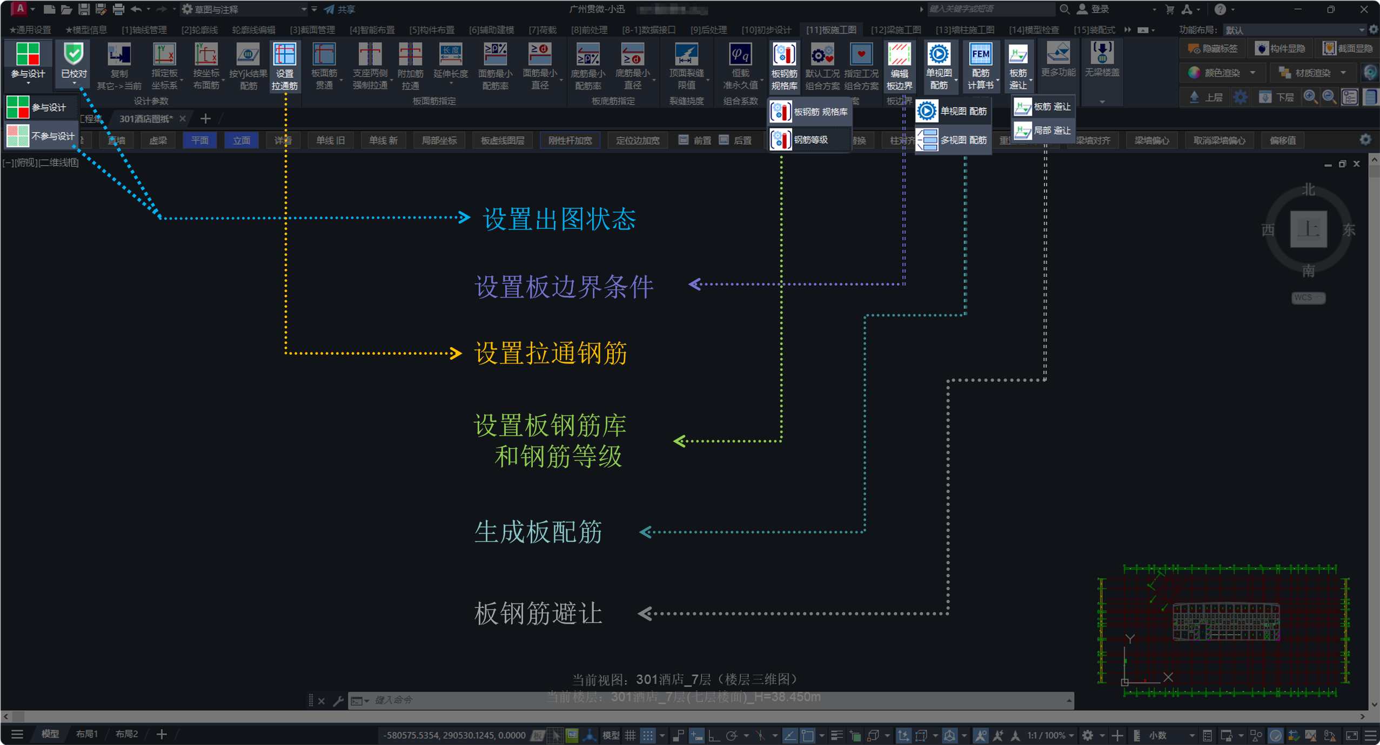1380x745 pixels.
Task: Open 配筋计算书 FEM icon
Action: tap(980, 55)
